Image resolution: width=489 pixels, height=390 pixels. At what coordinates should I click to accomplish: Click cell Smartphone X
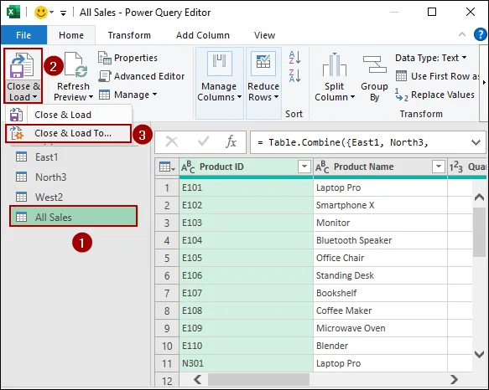(x=380, y=205)
